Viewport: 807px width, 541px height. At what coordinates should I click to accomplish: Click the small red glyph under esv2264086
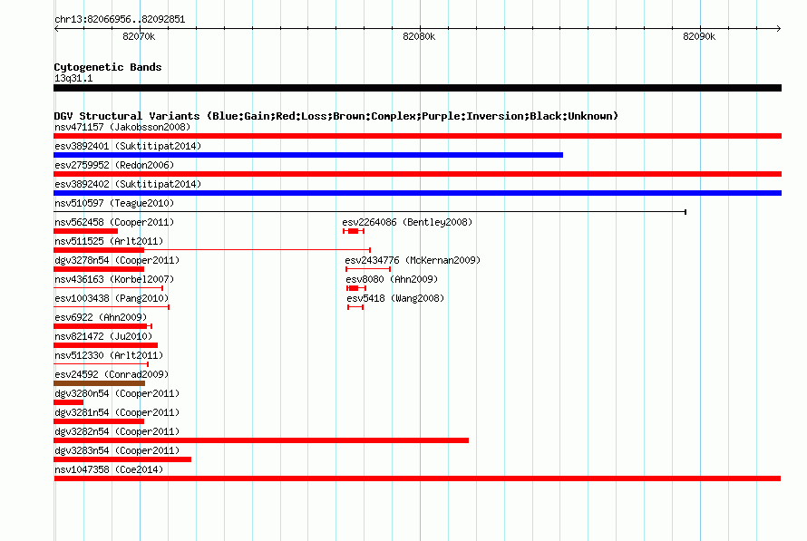[354, 231]
